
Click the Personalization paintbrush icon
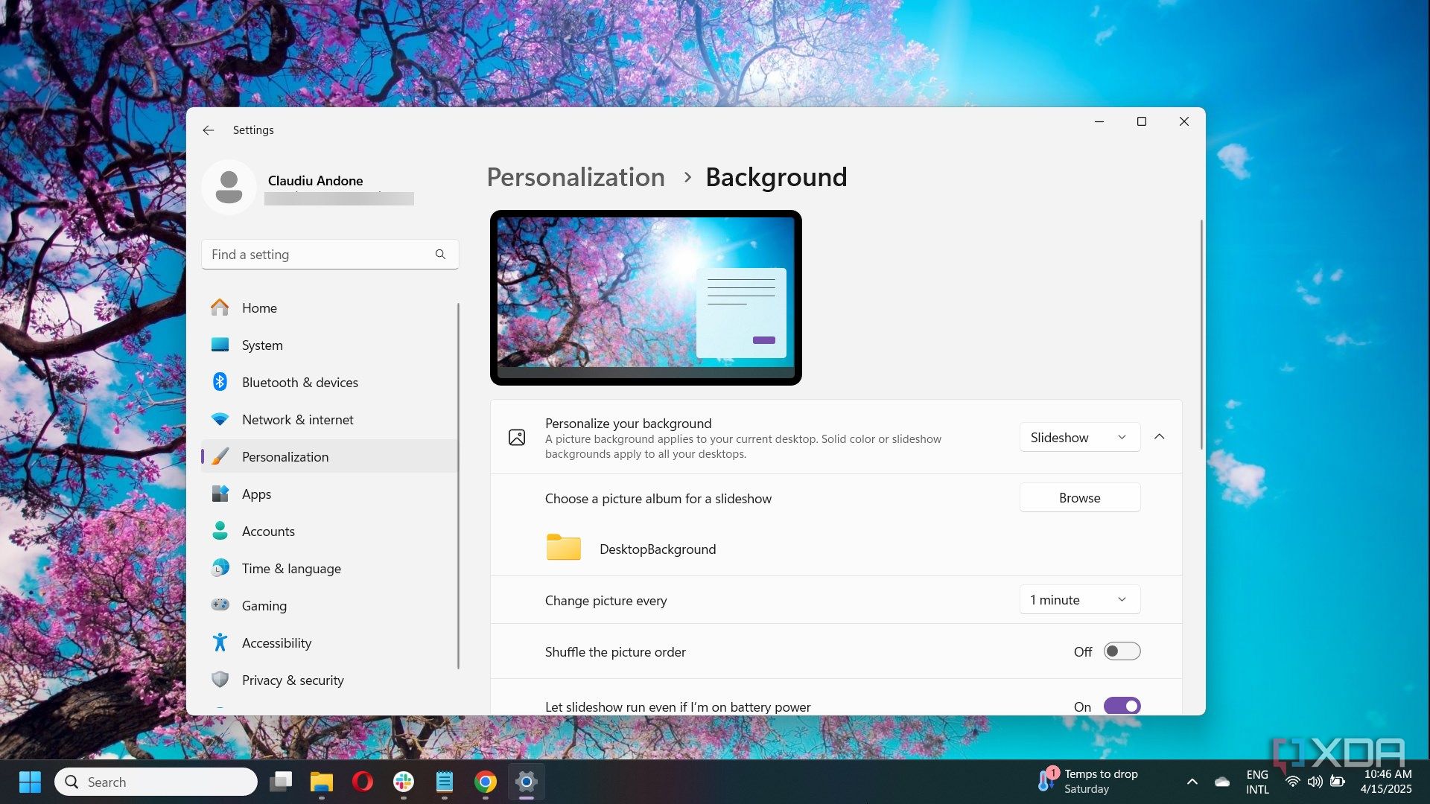point(220,457)
